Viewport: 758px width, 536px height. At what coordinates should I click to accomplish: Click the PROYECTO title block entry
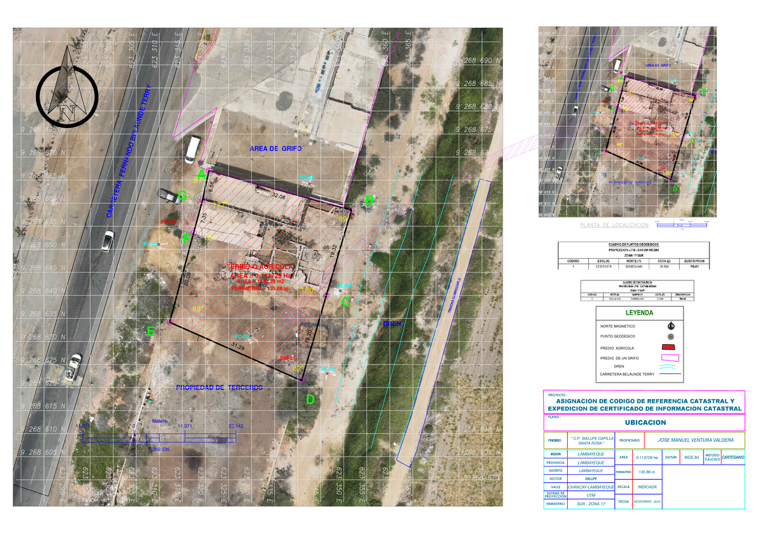[x=646, y=405]
